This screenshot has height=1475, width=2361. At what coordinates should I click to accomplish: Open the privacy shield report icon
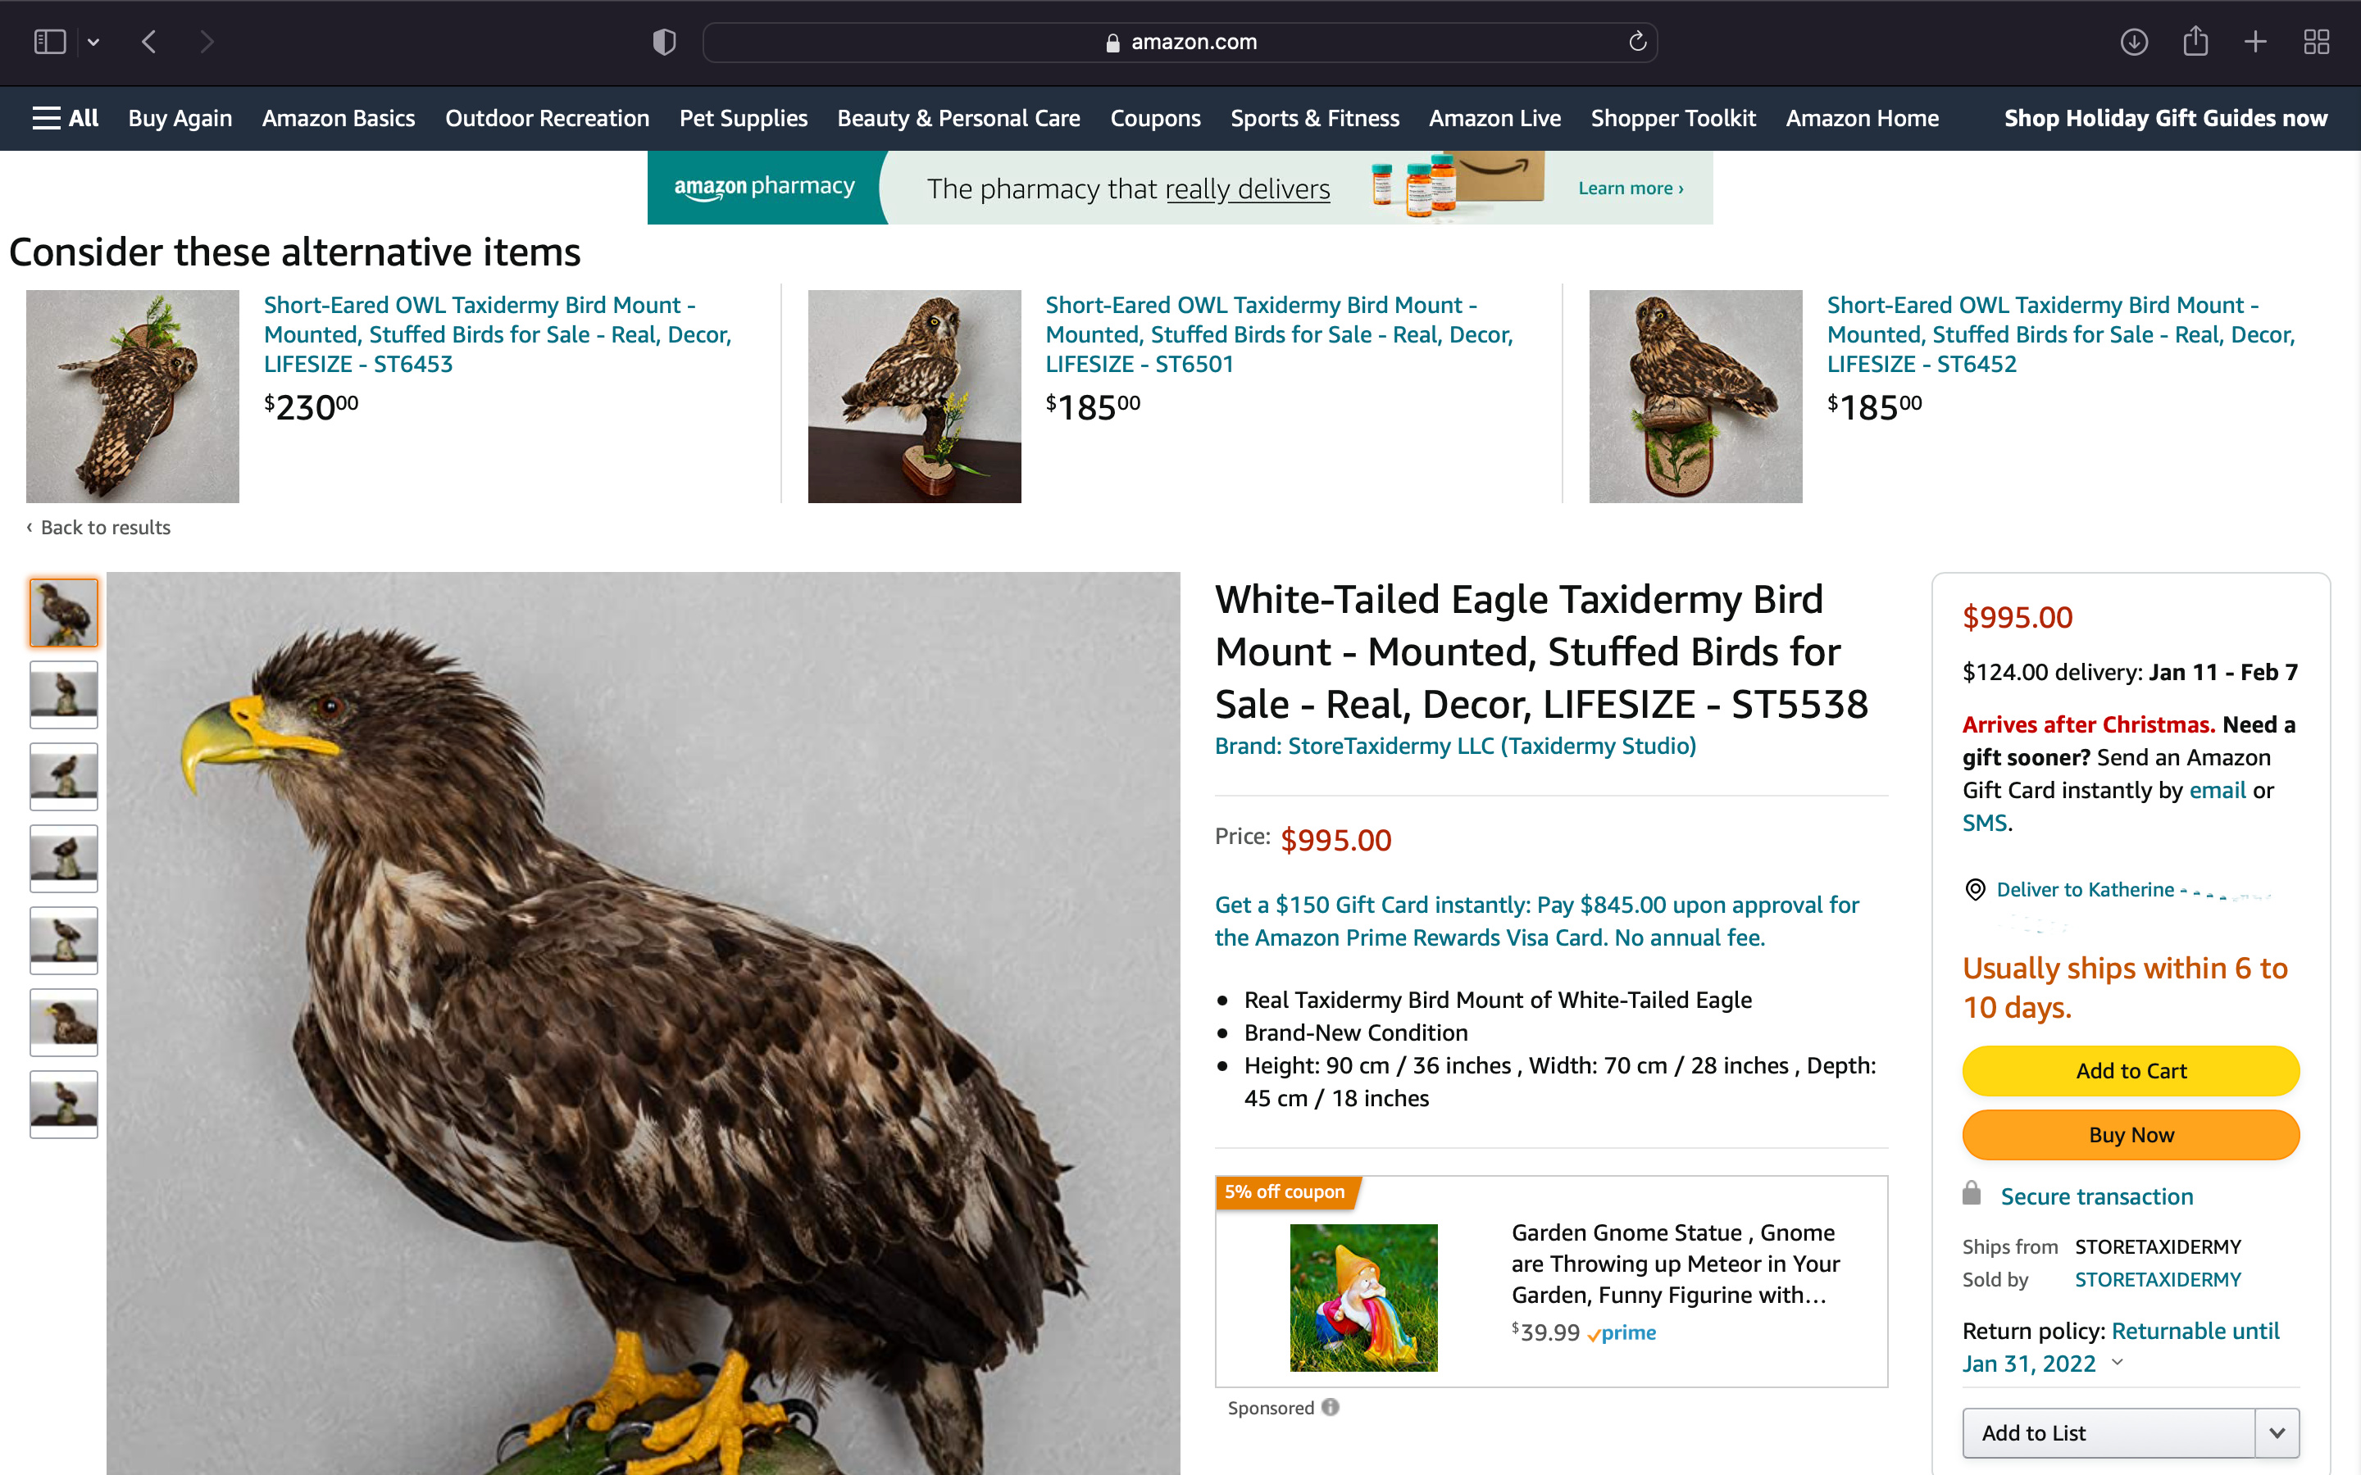click(x=664, y=42)
